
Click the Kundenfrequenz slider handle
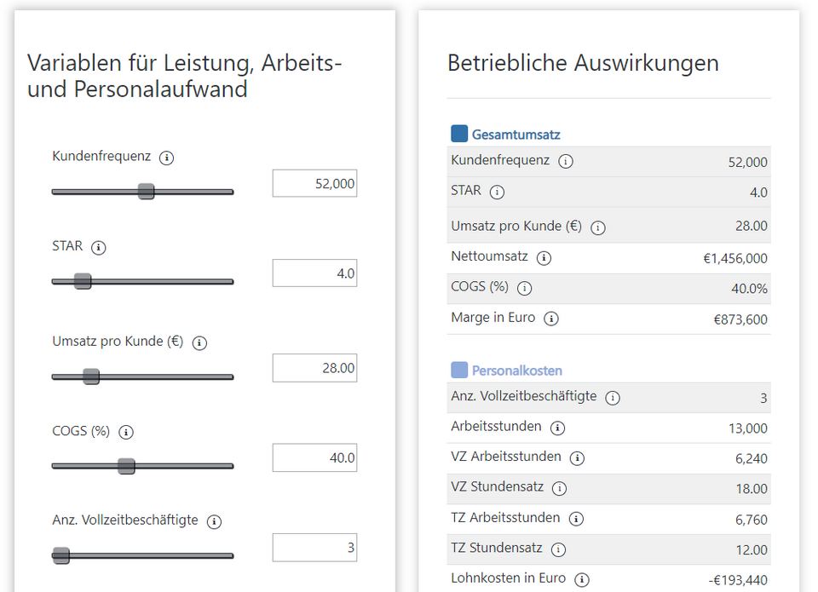point(147,192)
